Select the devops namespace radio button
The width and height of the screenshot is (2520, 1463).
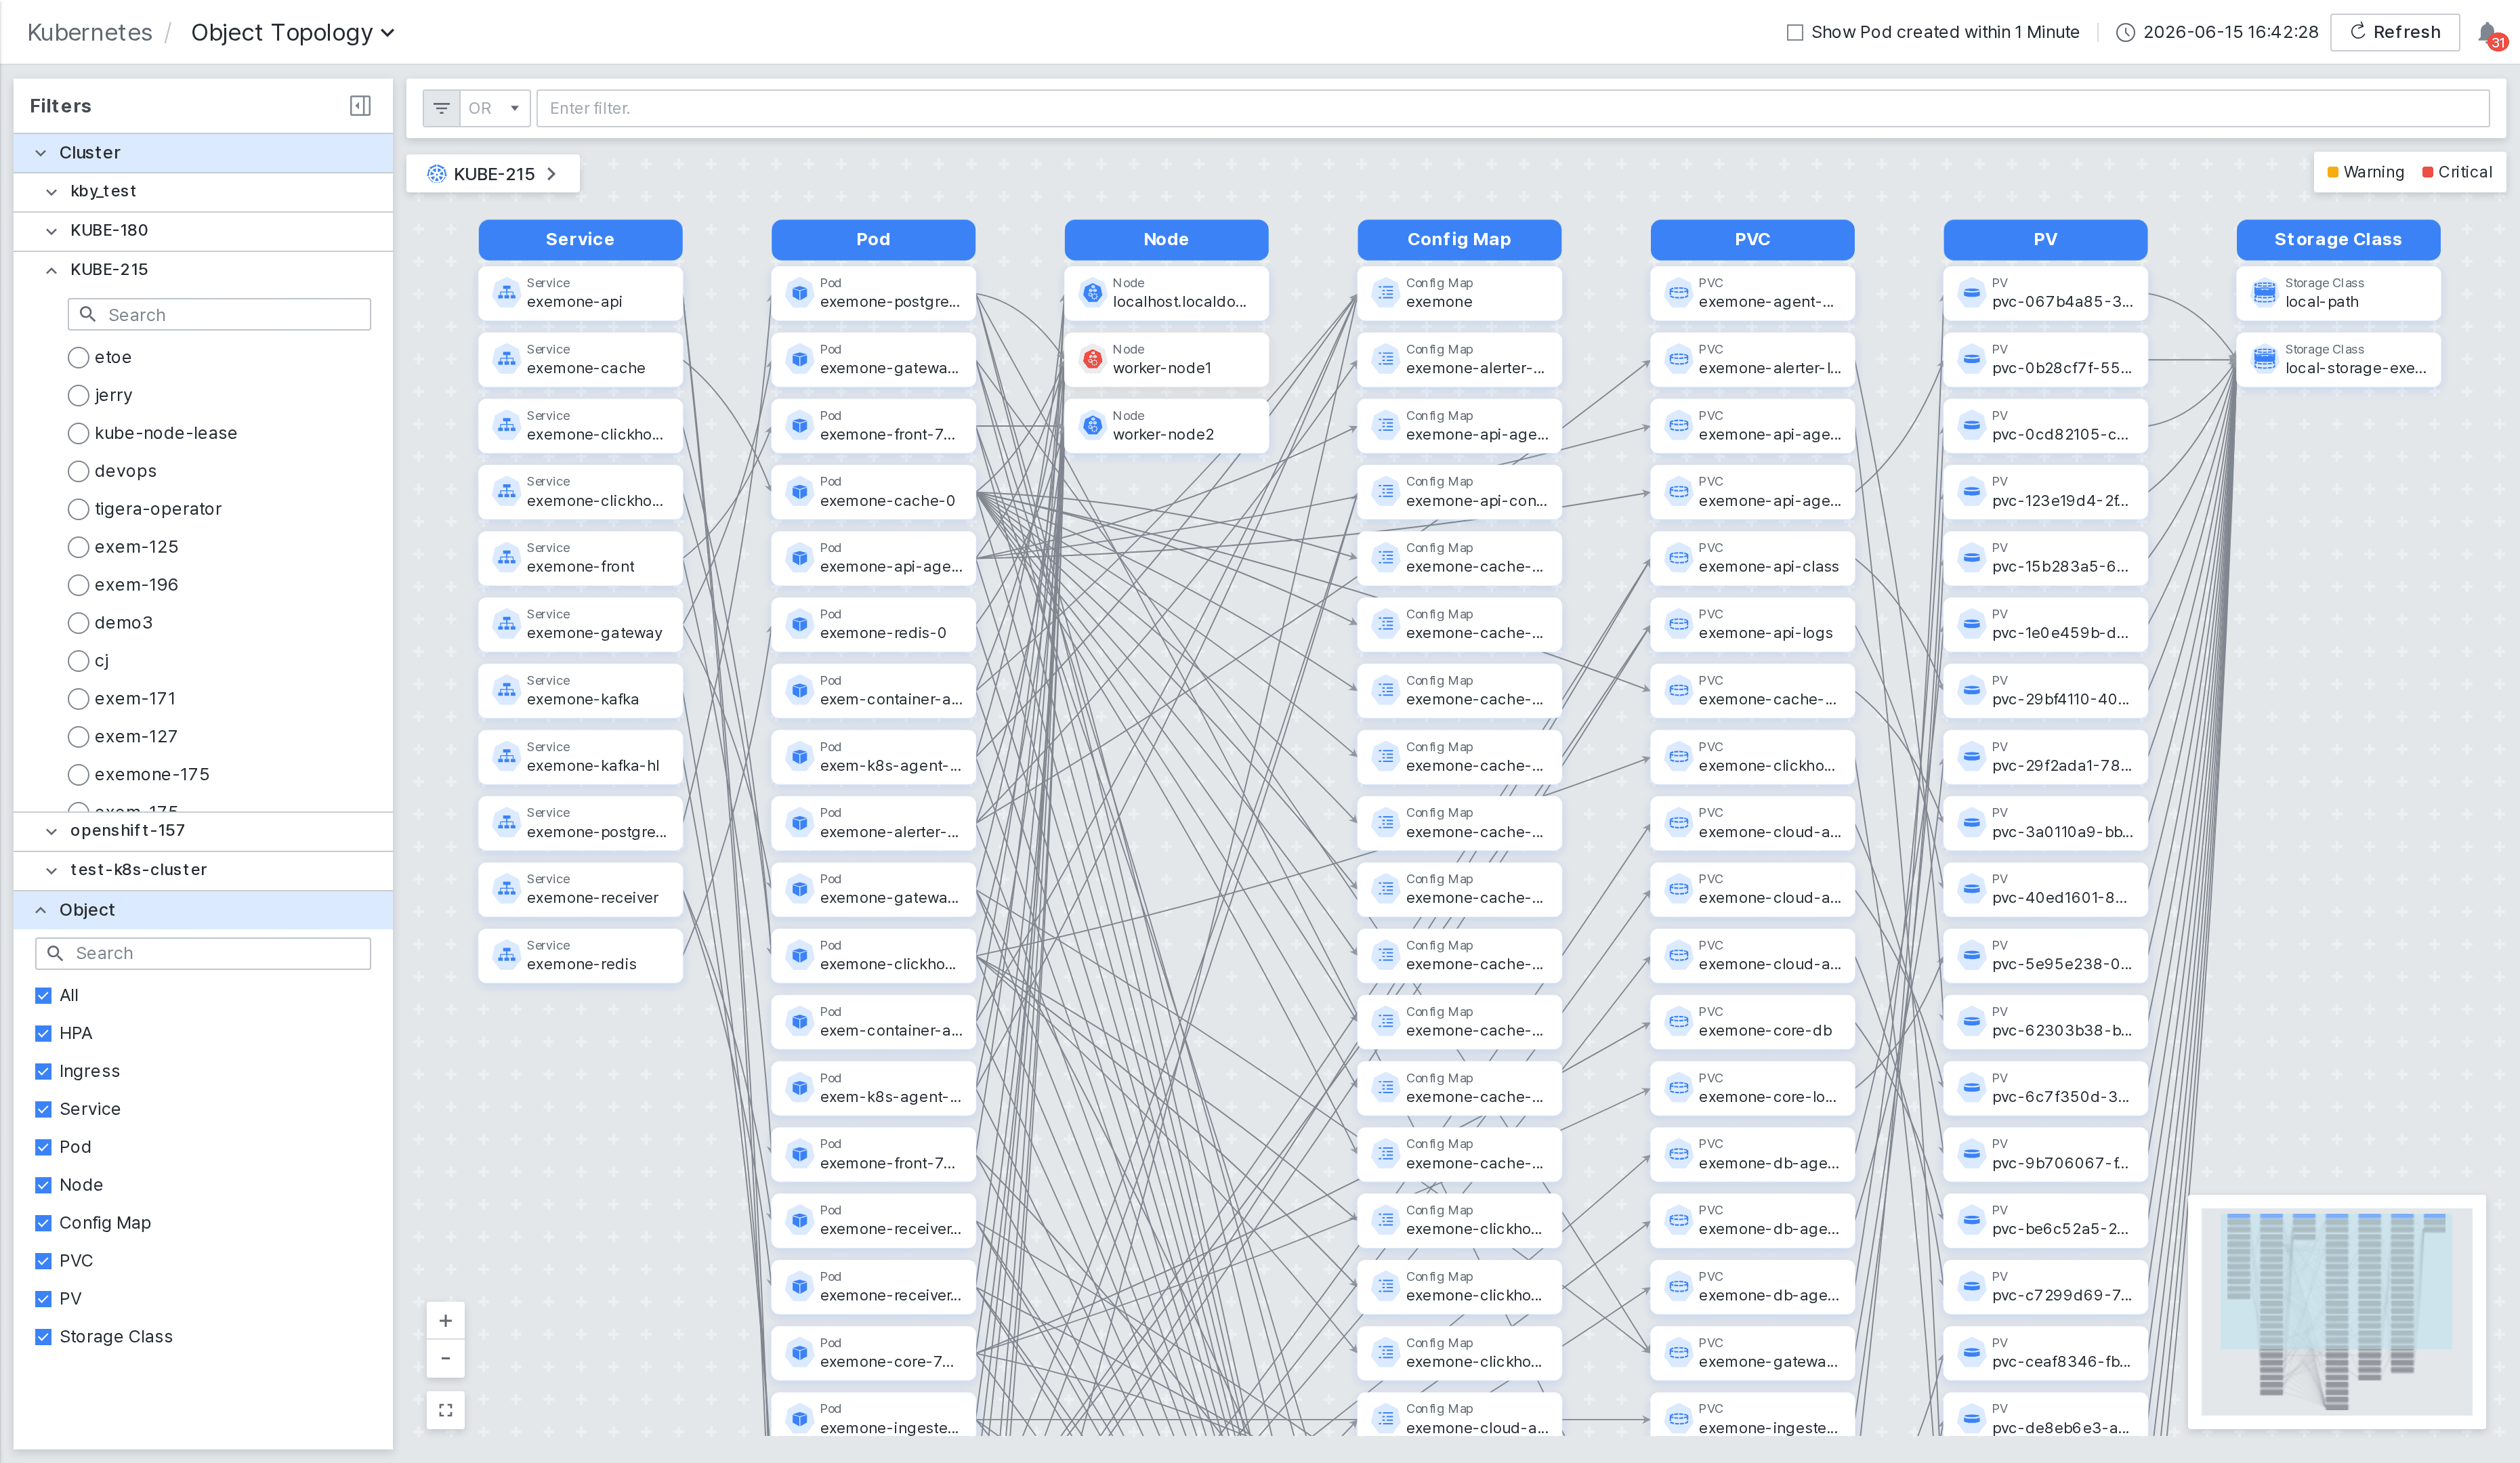click(x=78, y=471)
